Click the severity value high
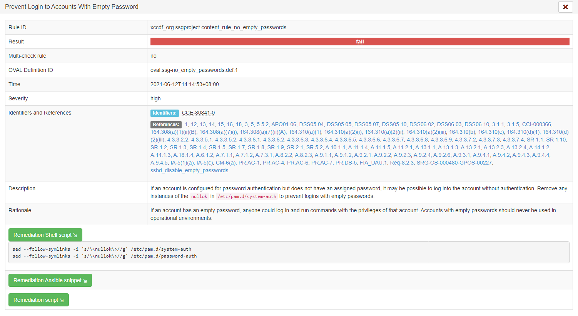 click(155, 98)
